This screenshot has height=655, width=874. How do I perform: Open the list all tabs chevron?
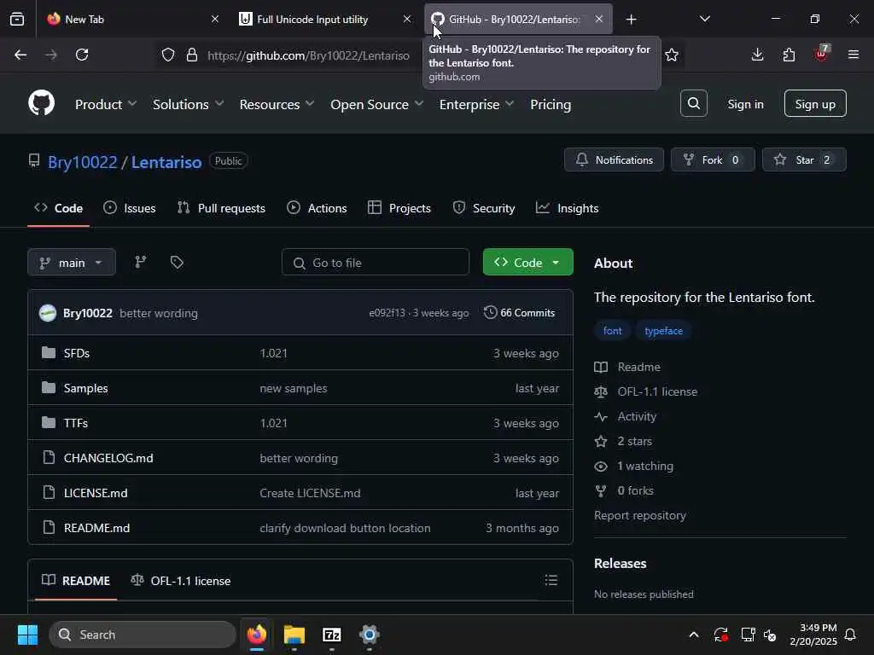pos(704,19)
